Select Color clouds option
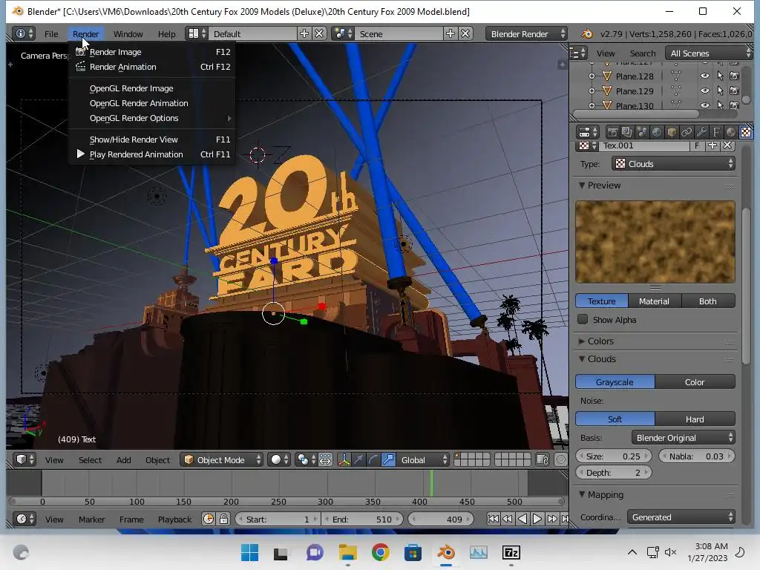Viewport: 760px width, 570px height. pyautogui.click(x=695, y=382)
